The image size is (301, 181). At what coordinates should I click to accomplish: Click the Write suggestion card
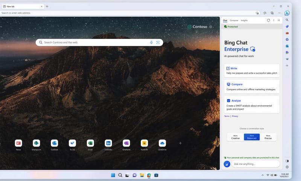point(252,71)
